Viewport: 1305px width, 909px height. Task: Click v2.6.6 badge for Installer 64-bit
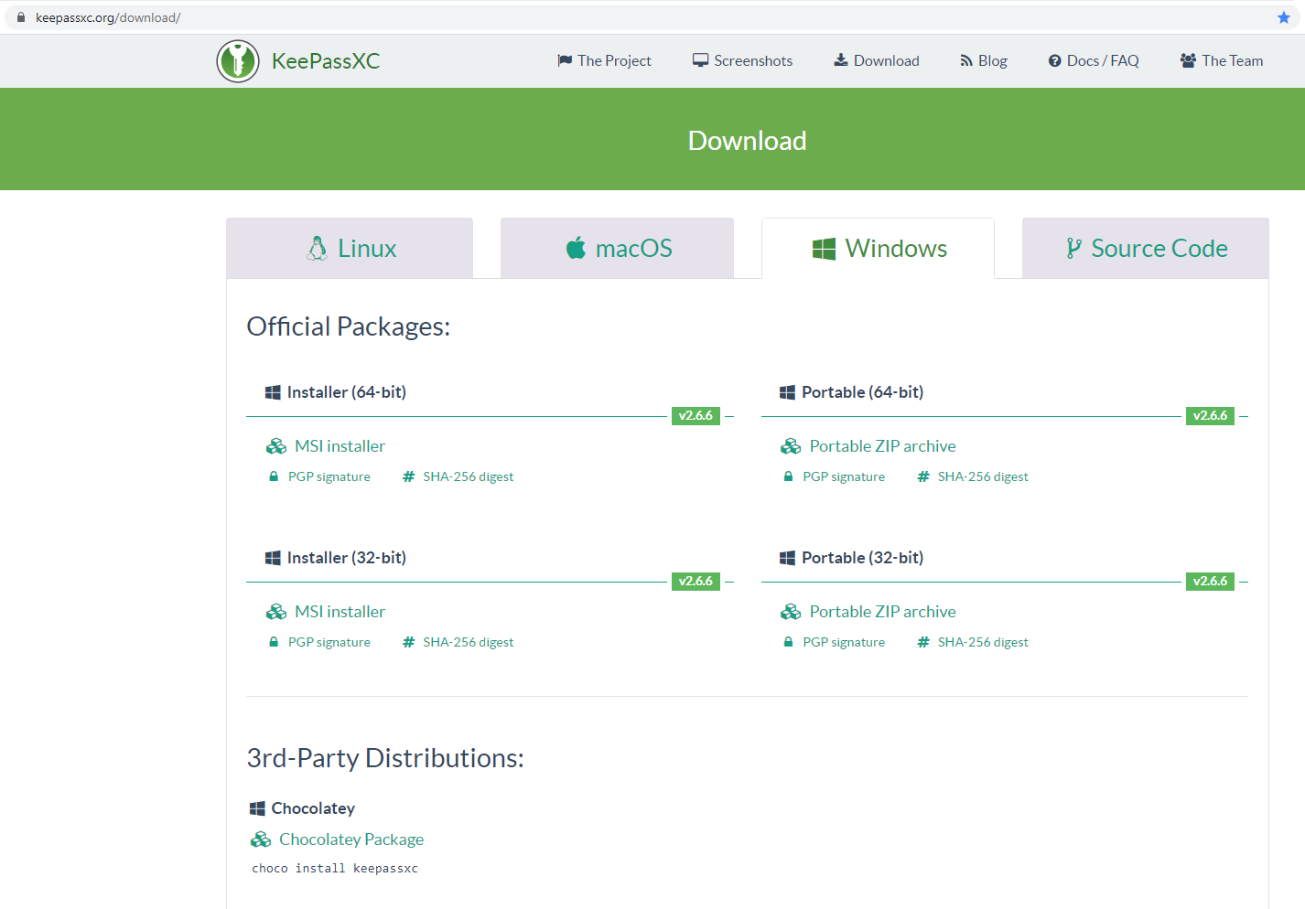(x=696, y=416)
